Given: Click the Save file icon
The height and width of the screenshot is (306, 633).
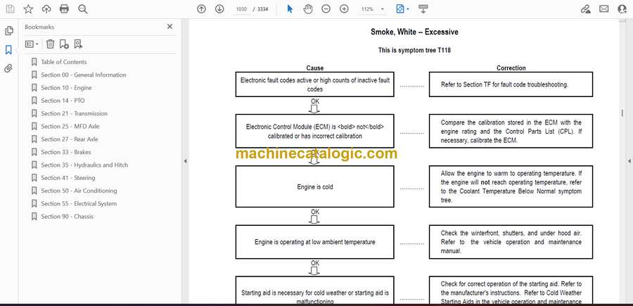Looking at the screenshot, I should pos(10,9).
